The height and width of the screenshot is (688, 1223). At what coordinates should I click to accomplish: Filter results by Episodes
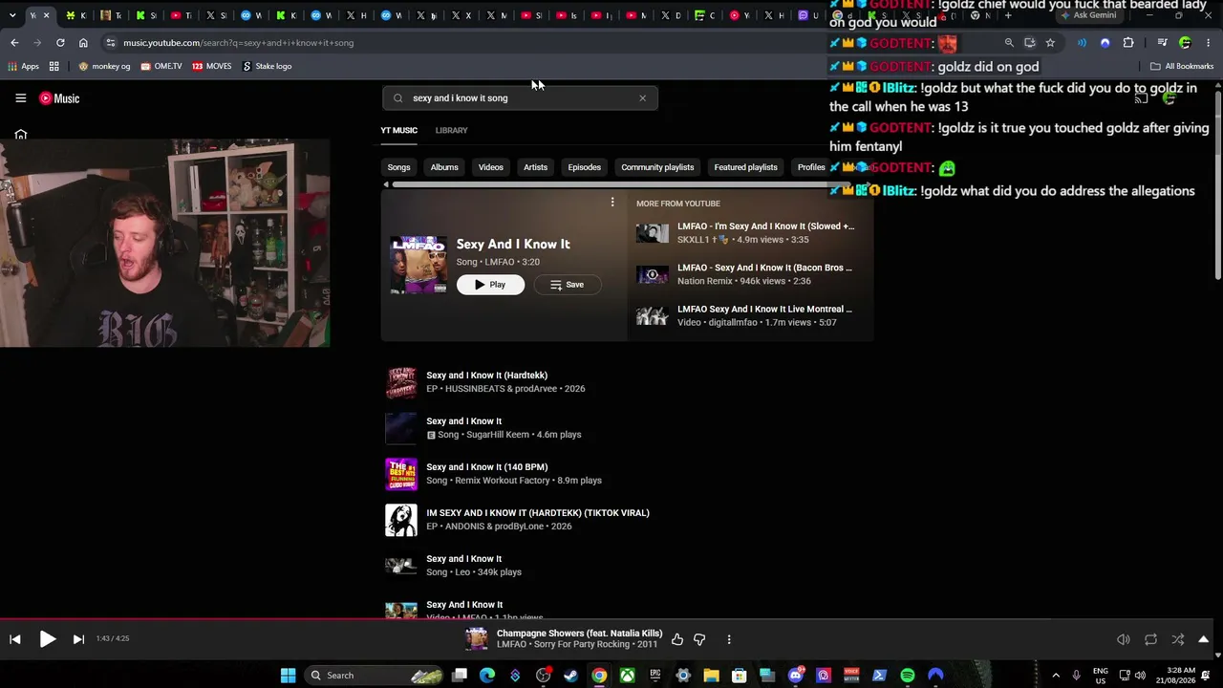pyautogui.click(x=584, y=167)
